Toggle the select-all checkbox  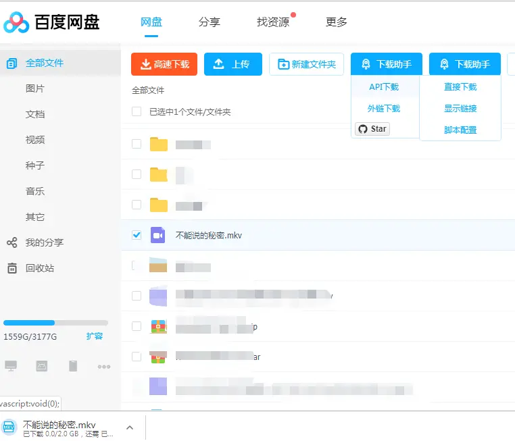[137, 111]
